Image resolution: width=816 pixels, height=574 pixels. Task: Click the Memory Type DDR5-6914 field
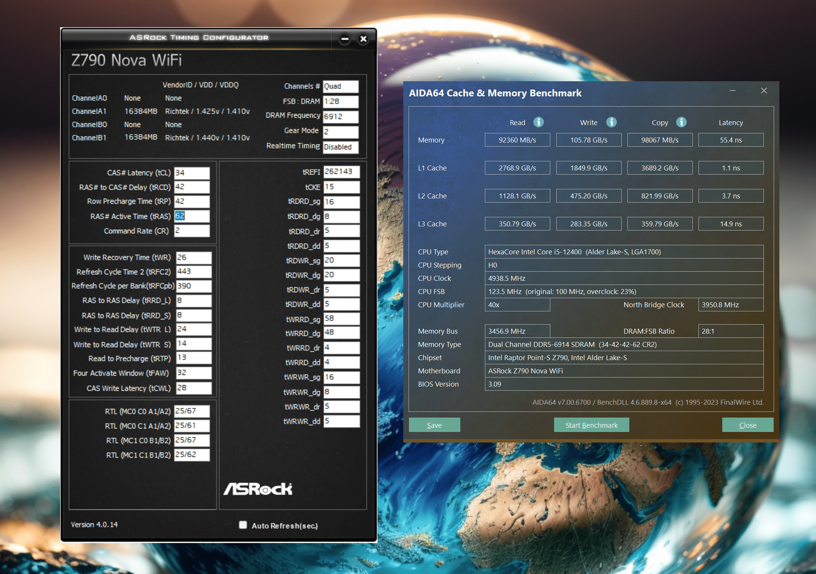pos(624,344)
